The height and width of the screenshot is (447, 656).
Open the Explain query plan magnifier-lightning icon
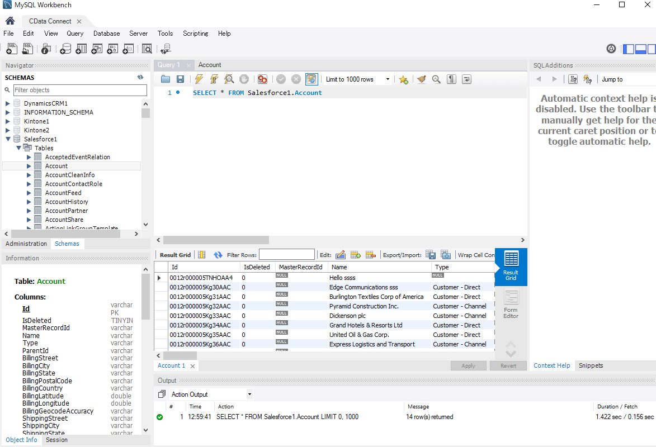pos(229,79)
